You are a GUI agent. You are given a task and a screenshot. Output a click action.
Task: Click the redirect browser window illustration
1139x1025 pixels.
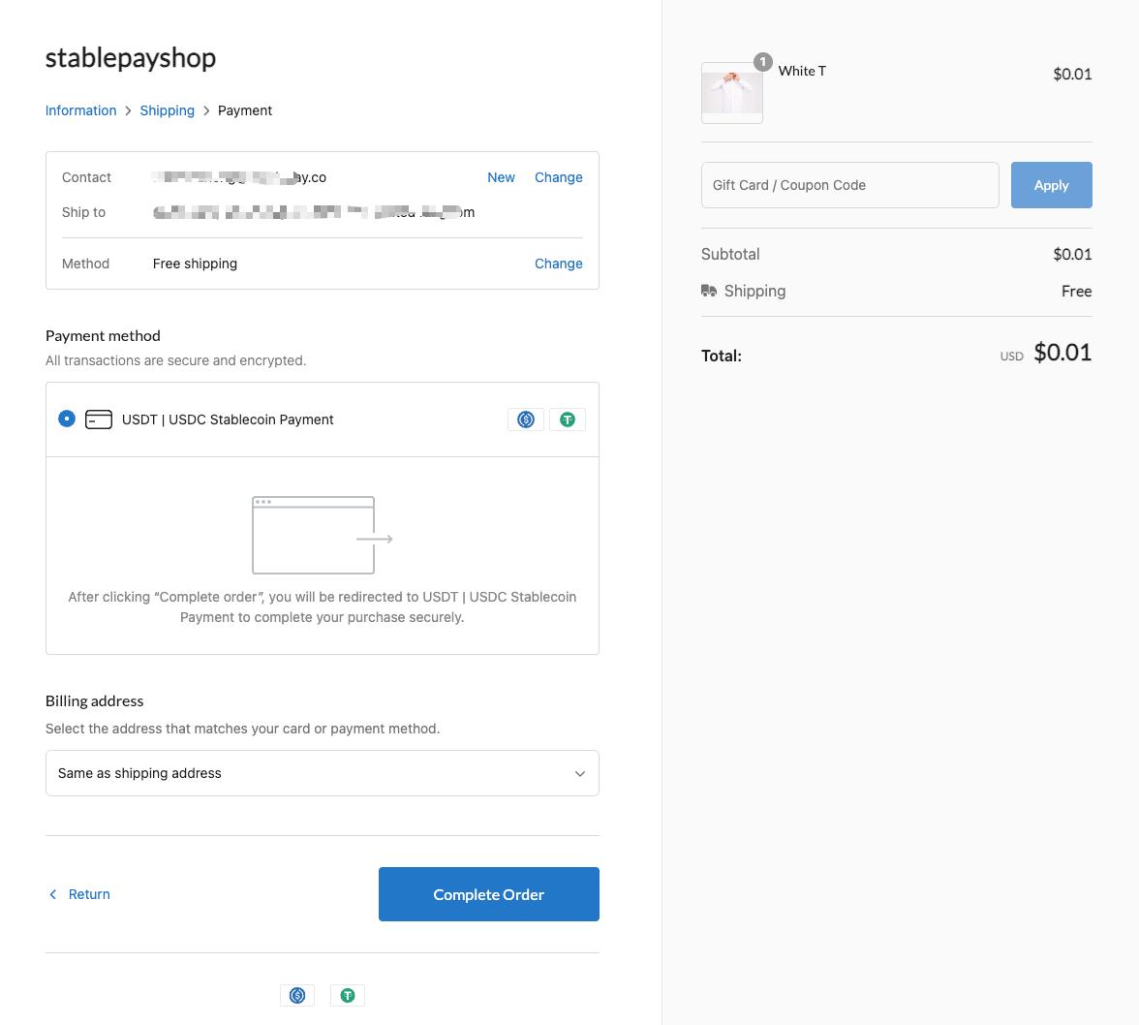point(322,535)
